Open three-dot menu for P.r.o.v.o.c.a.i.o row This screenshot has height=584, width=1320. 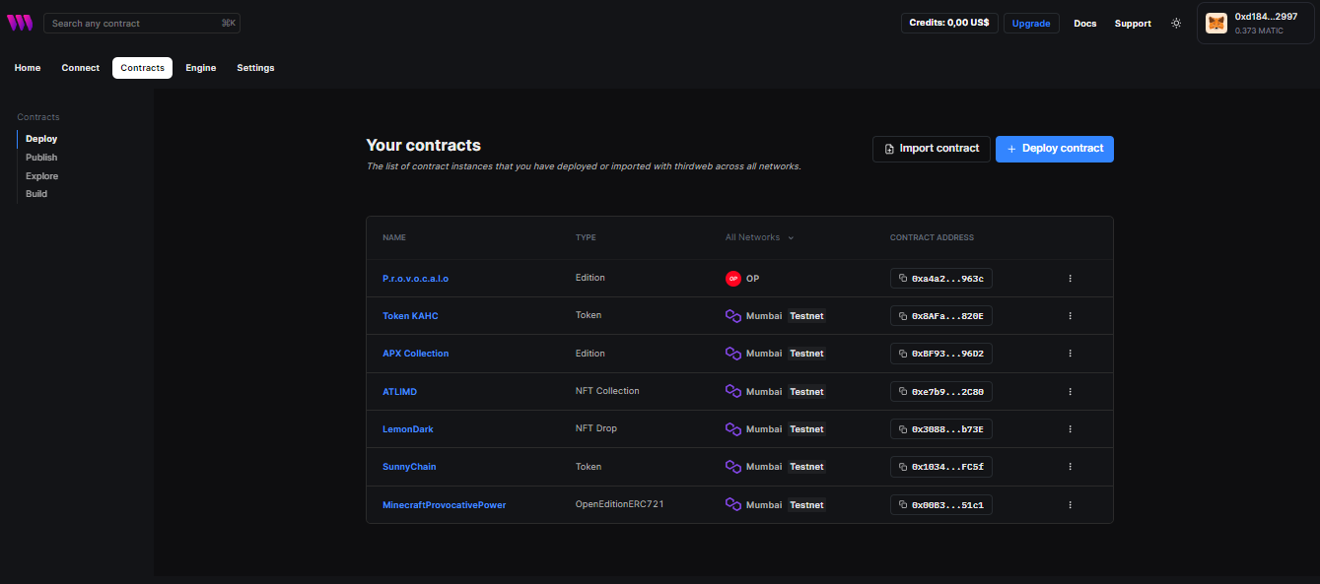coord(1070,279)
